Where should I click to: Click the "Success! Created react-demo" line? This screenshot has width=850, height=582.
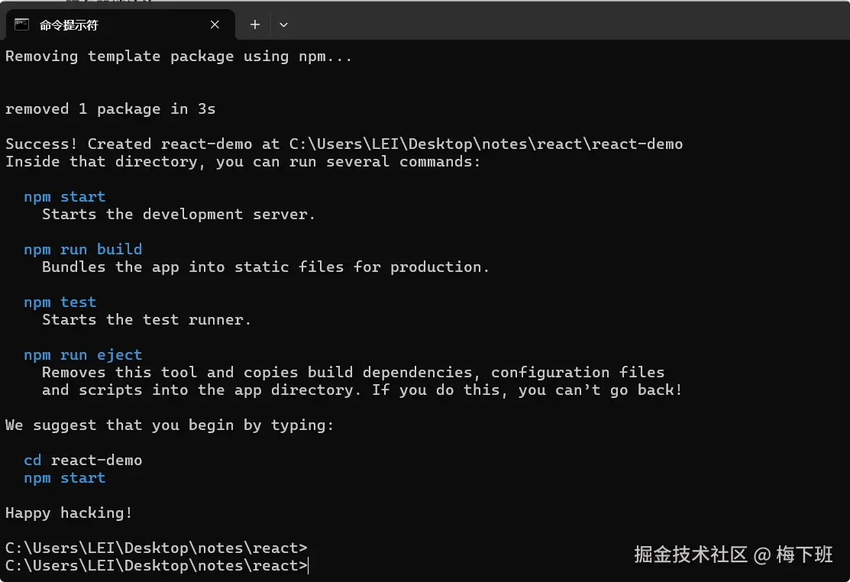344,144
